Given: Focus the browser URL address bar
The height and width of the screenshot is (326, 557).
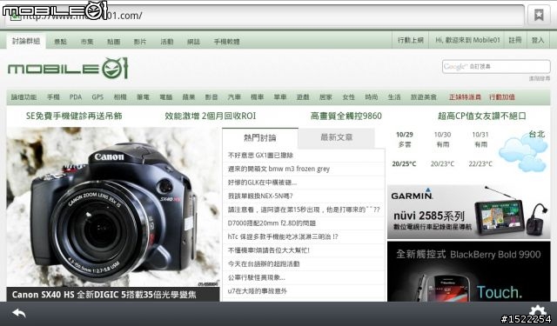Looking at the screenshot, I should (265, 16).
